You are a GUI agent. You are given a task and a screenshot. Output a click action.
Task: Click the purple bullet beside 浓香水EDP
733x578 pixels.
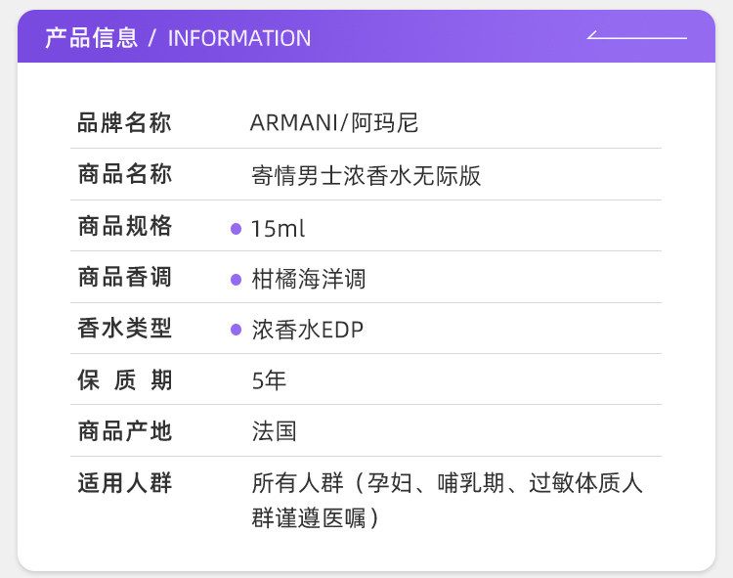tap(236, 331)
